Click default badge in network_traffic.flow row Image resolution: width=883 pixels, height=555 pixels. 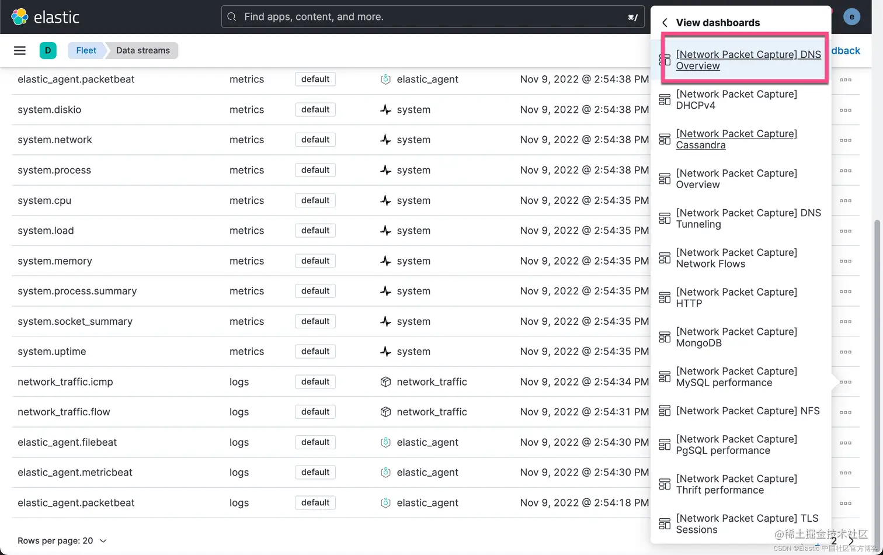(315, 412)
